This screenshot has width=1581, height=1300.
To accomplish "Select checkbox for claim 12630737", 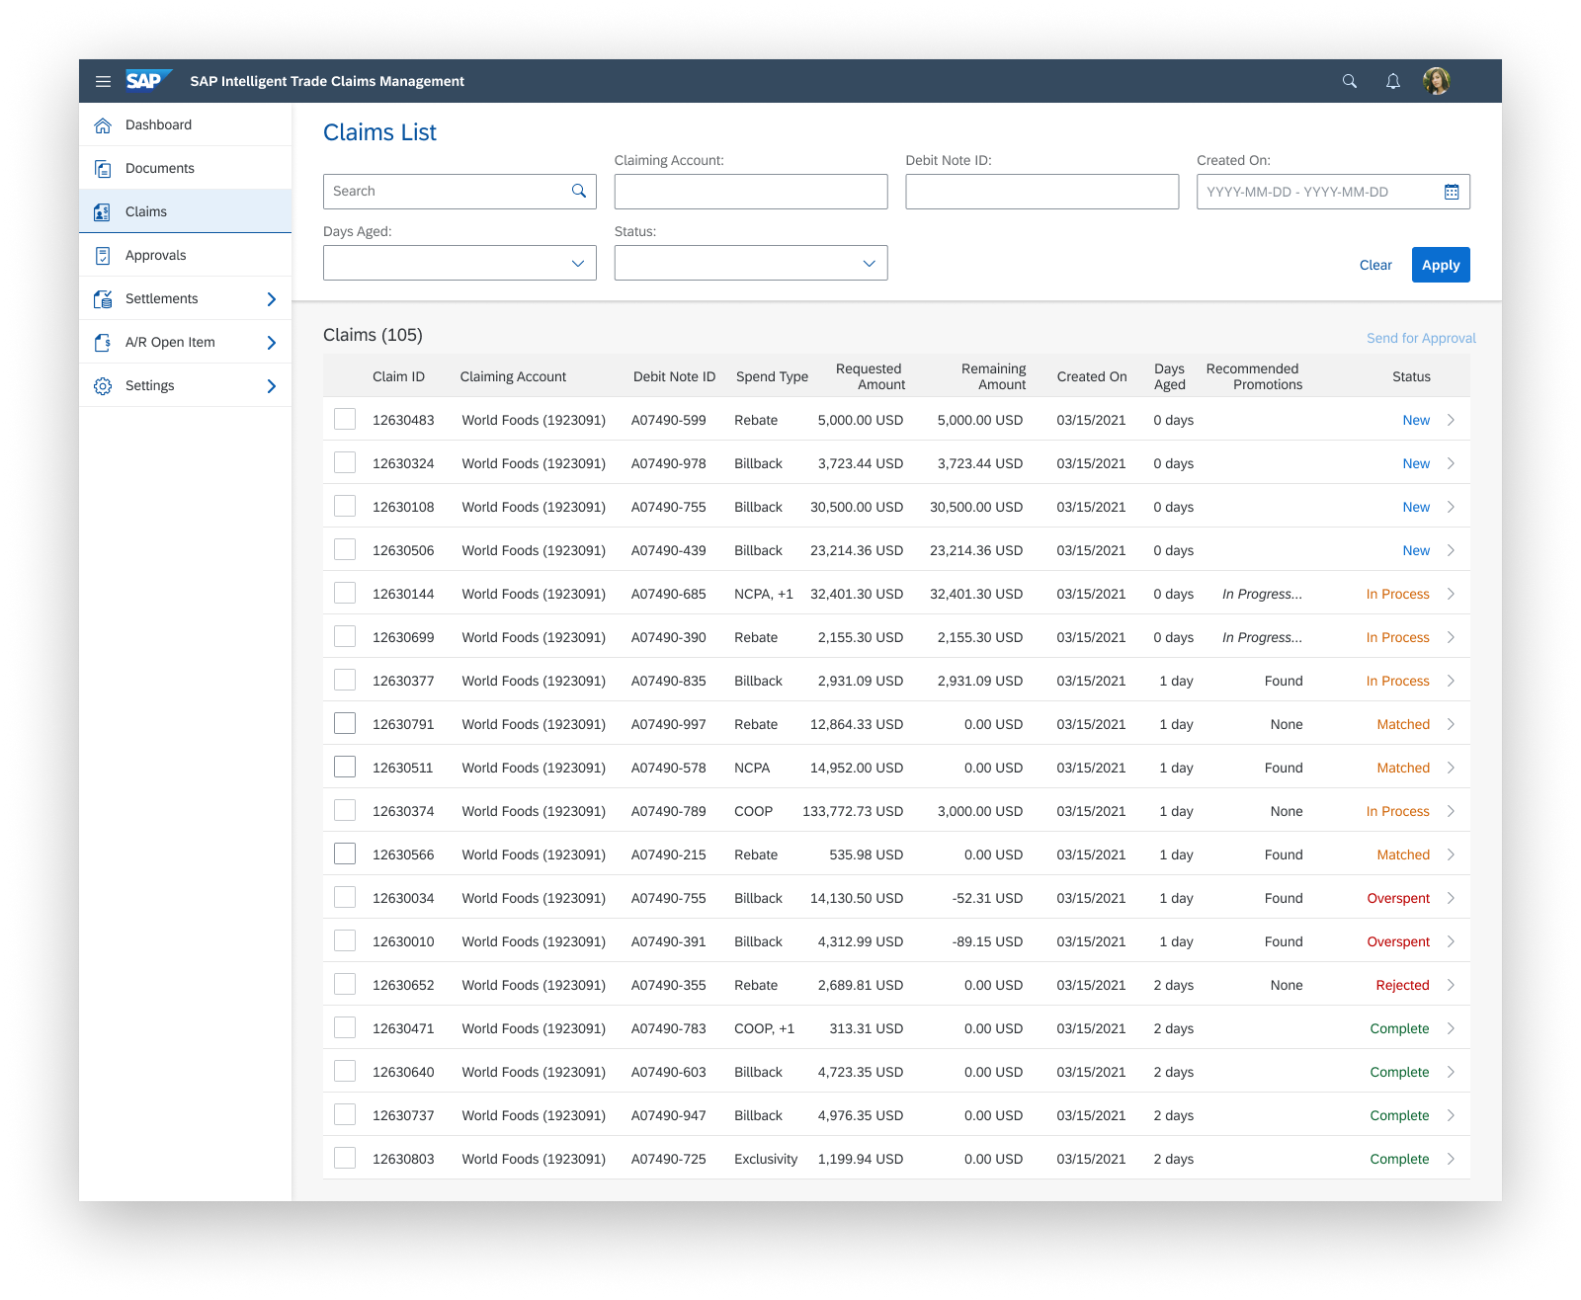I will (345, 1114).
